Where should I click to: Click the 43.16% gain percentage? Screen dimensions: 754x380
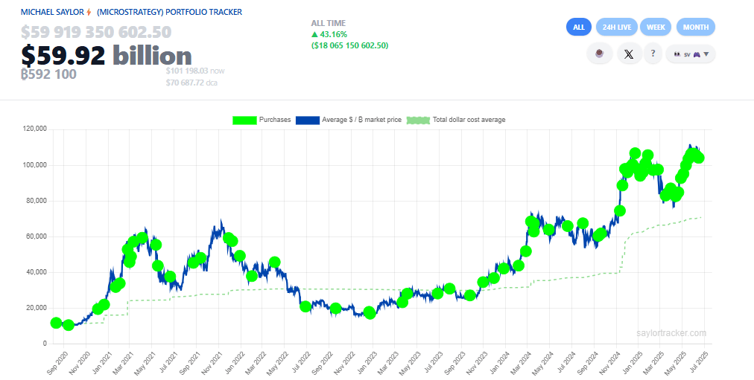coord(329,34)
